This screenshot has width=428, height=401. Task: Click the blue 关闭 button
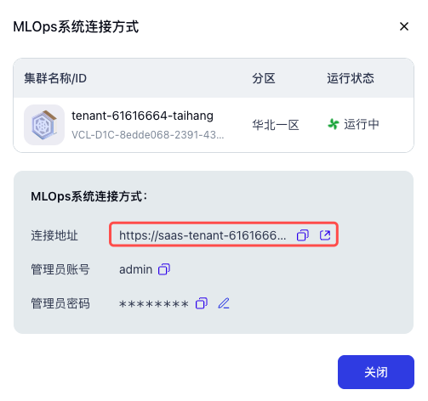[x=376, y=372]
